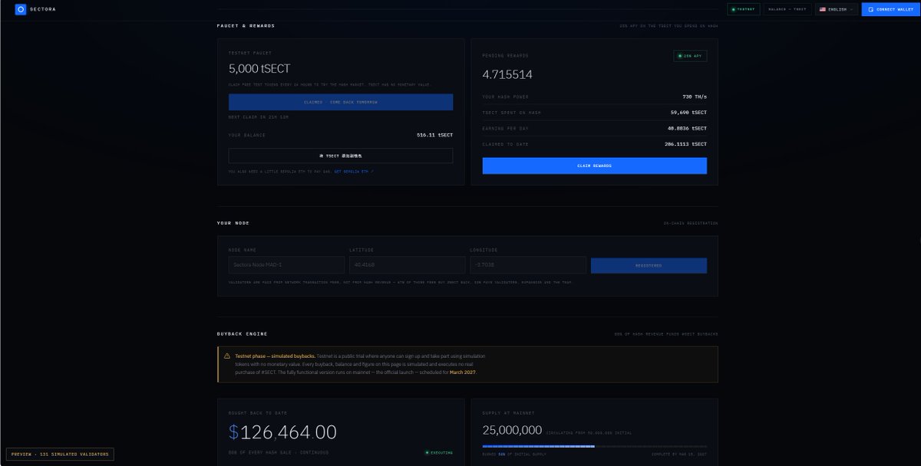Focus the Latitude input field
921x466 pixels.
tap(408, 265)
